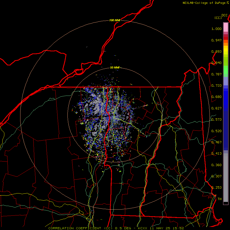Click the 11 MAY 25 15:52 timestamp
The height and width of the screenshot is (230, 230).
(167, 228)
